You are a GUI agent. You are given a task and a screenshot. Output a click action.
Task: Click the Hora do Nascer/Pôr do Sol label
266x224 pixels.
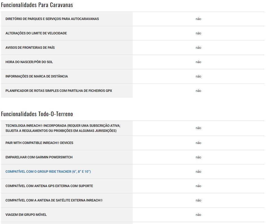coord(29,62)
